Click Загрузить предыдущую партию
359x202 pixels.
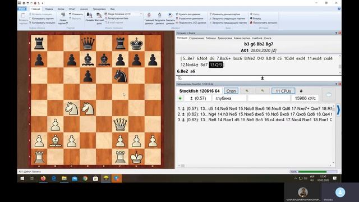pos(228,22)
